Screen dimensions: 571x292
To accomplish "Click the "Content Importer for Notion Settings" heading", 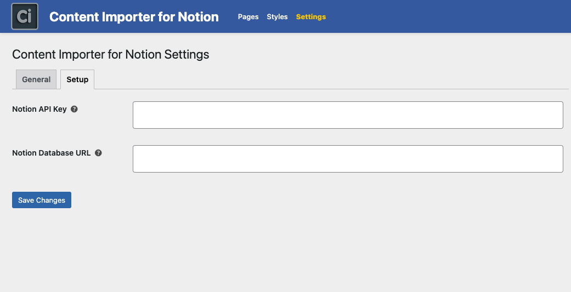I will [x=110, y=55].
